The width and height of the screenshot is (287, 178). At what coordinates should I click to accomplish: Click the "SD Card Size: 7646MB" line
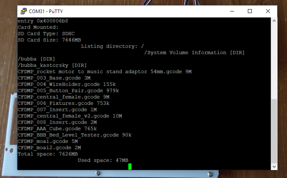(49, 40)
